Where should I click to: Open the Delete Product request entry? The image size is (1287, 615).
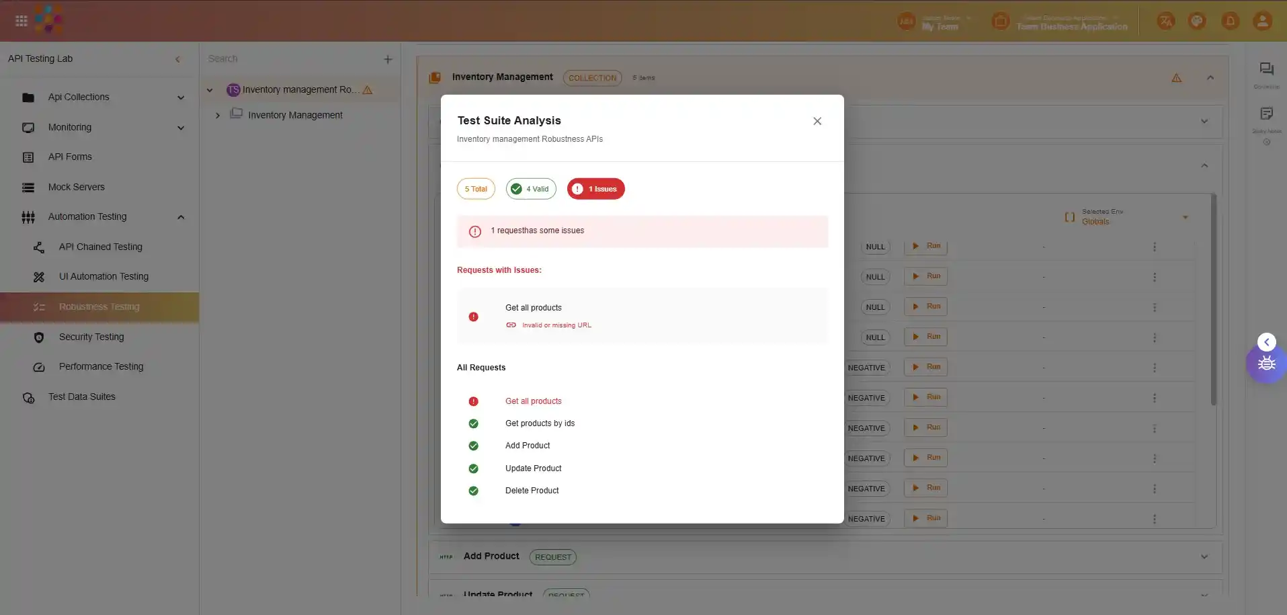pos(532,491)
